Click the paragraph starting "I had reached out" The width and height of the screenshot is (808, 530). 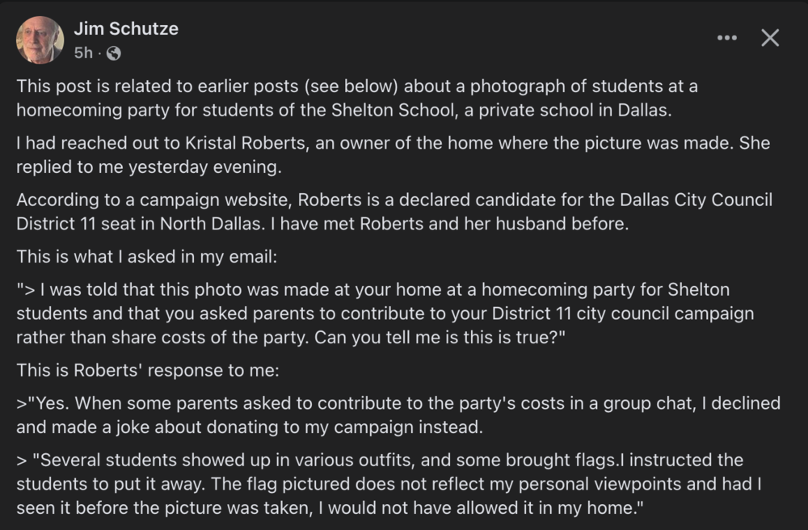coord(393,155)
